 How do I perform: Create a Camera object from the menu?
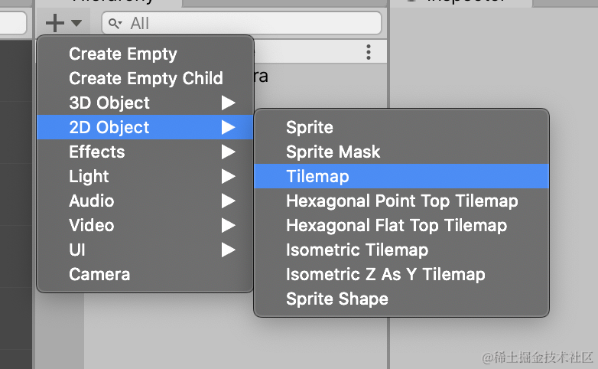click(145, 274)
